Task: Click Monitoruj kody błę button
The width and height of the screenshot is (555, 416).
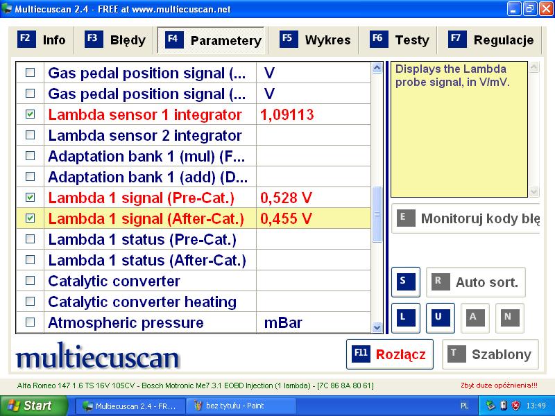Action: pyautogui.click(x=466, y=218)
